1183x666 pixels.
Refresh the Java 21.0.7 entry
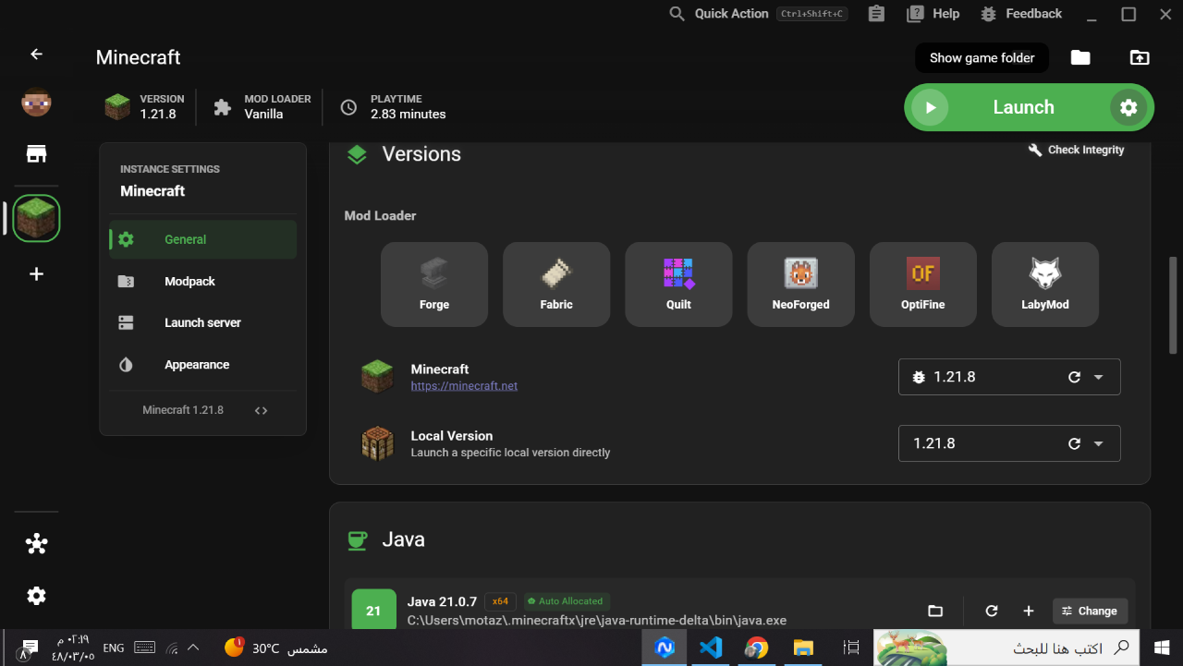(x=992, y=611)
